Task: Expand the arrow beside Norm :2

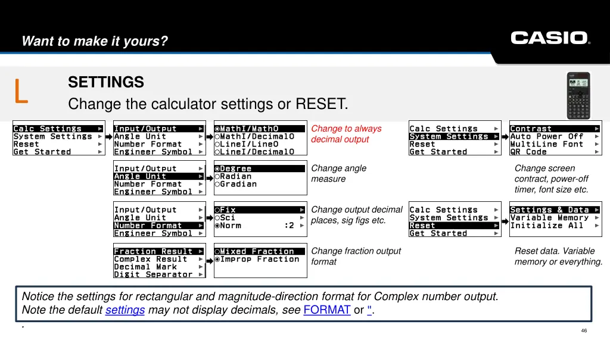Action: point(302,226)
